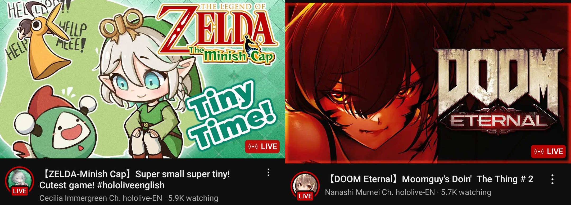
Task: Click the 5.7K watching count
Action: pos(466,192)
